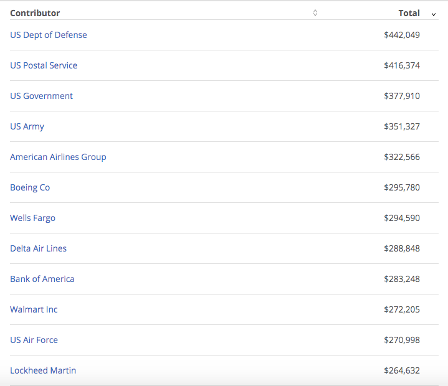Viewport: 448px width, 386px height.
Task: Click the $377,910 amount
Action: (x=402, y=96)
